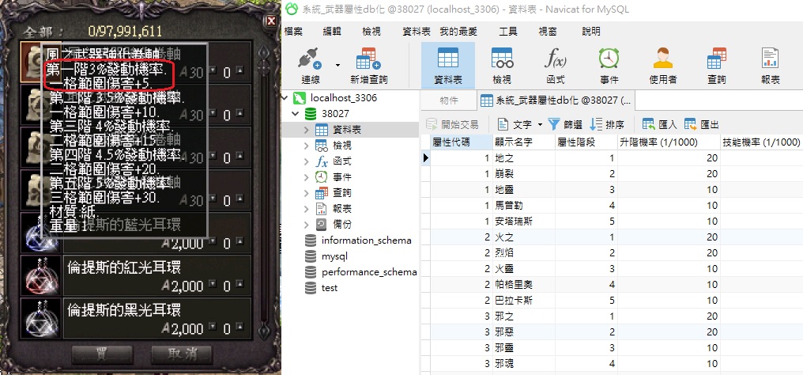Click the 使用者 user toolbar icon
Screen dimensions: 803x375
point(662,66)
